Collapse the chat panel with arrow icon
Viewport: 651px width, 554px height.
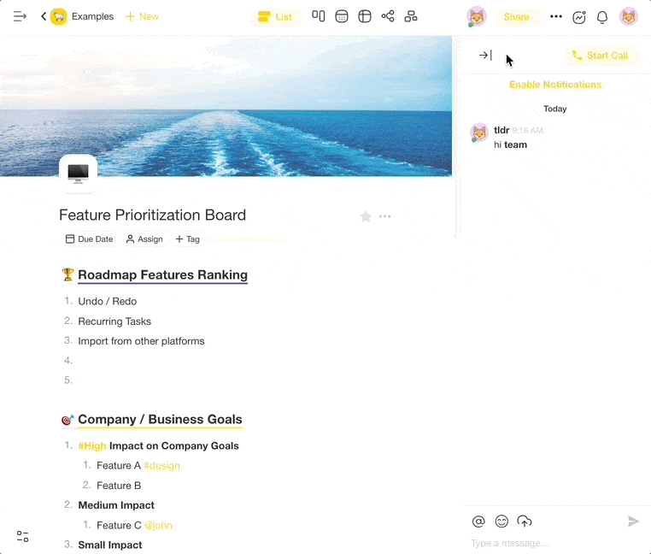point(484,56)
